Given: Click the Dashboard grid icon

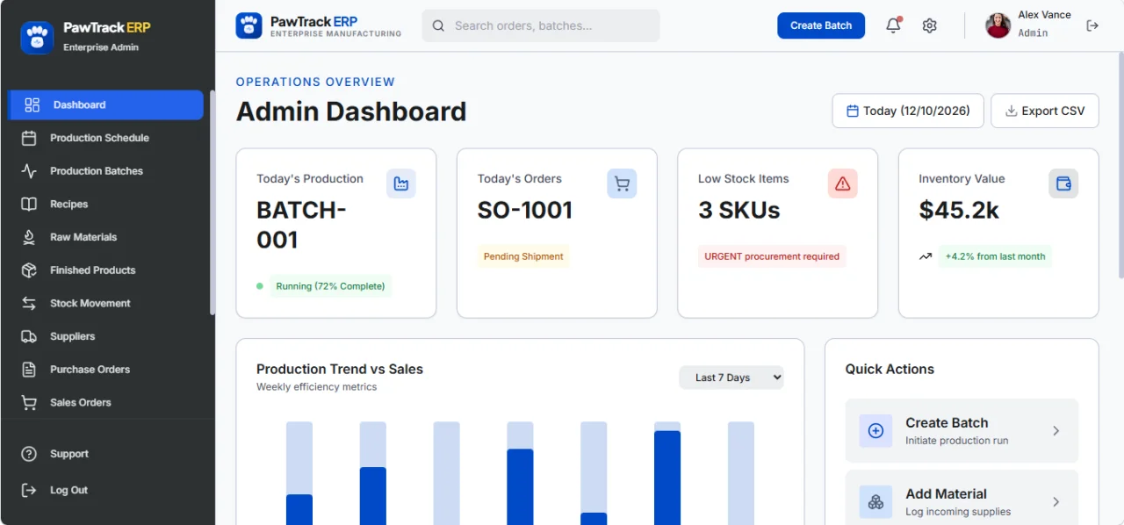Looking at the screenshot, I should [32, 104].
